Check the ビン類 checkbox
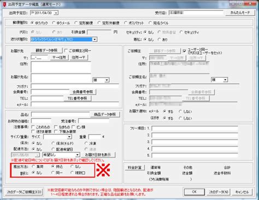 (x=74, y=127)
